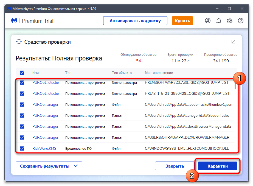Click the Активировать подписку button
This screenshot has width=253, height=186.
135,21
